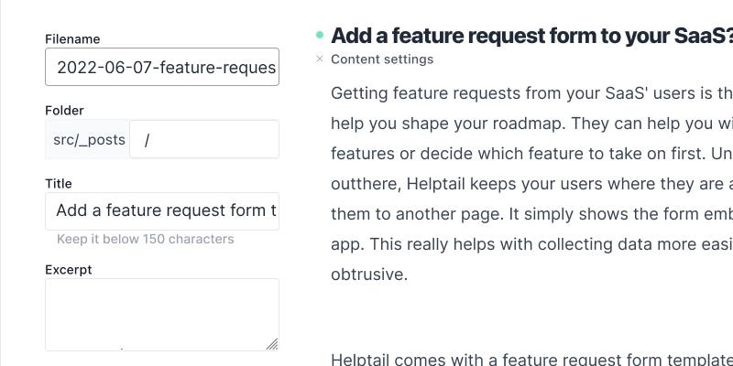Click the word 'obtrusive' ending the paragraph
Viewport: 733px width, 366px height.
coord(368,274)
